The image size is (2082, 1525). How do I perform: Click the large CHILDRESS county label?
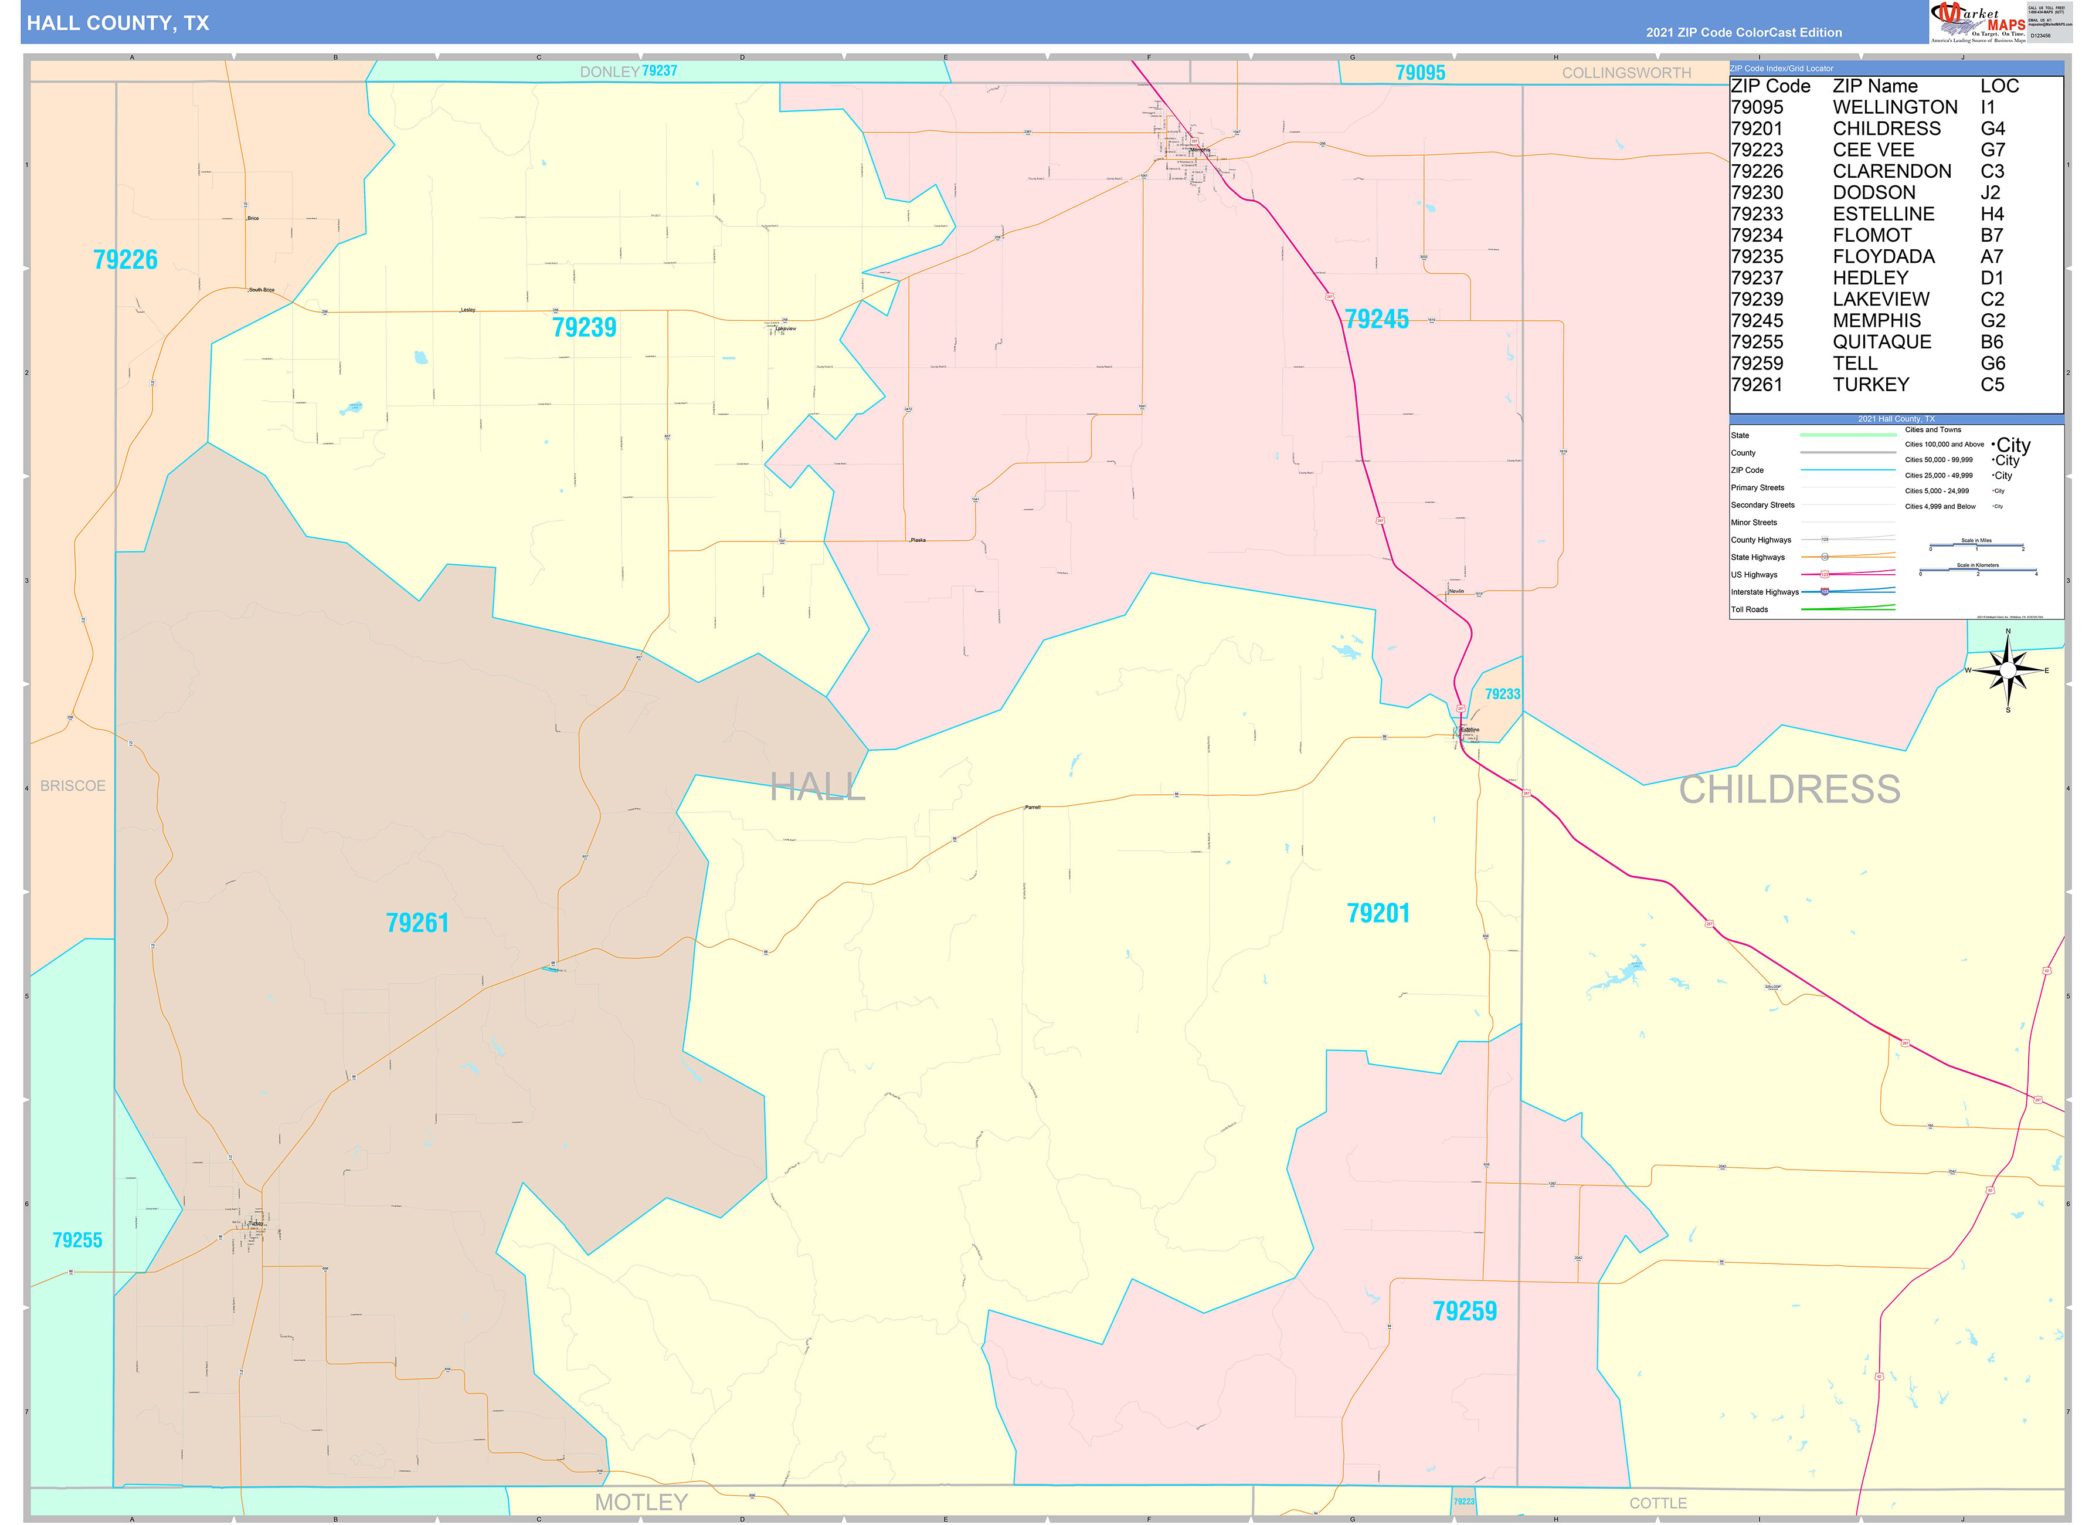click(x=1788, y=789)
